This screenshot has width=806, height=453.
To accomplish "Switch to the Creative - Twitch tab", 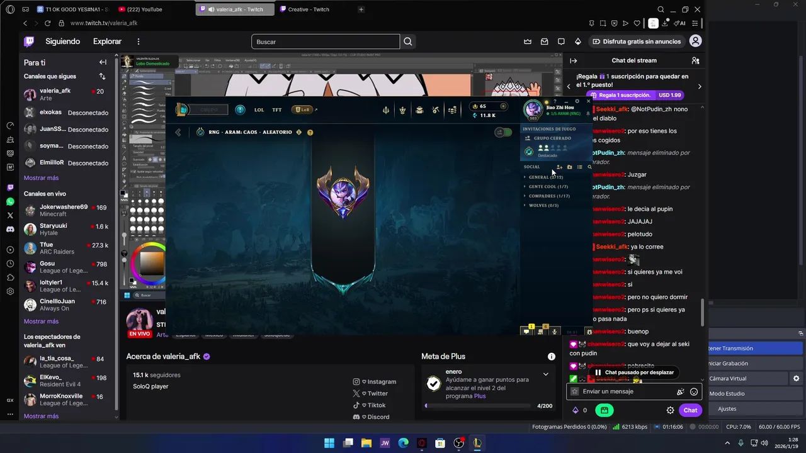I will 309,9.
